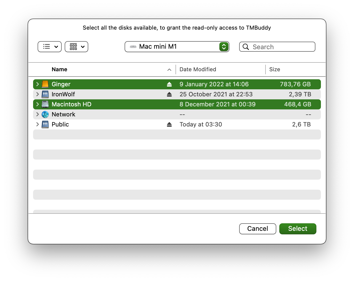
Task: Click date 8 December 2021 at 00:39
Action: (218, 104)
